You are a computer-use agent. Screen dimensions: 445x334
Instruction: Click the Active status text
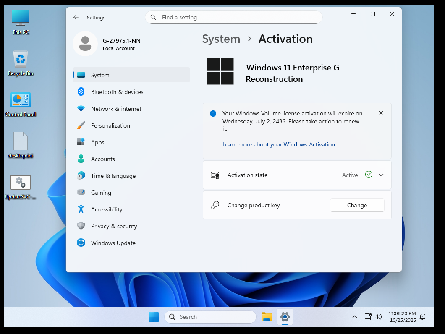[350, 175]
